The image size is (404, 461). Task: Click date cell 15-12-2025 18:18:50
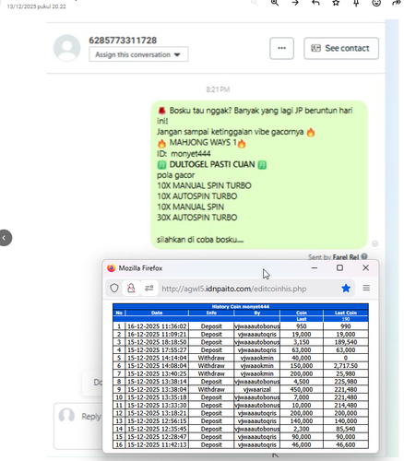(157, 342)
